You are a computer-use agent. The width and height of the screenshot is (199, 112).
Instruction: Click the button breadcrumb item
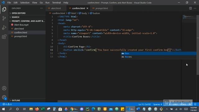point(96,13)
